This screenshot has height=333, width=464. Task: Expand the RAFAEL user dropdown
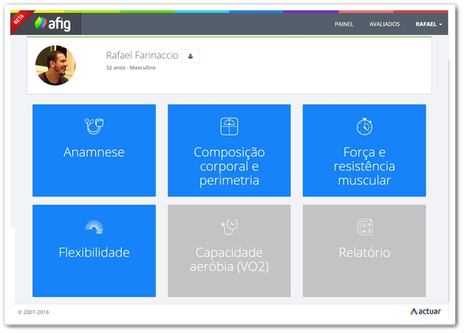tap(428, 24)
